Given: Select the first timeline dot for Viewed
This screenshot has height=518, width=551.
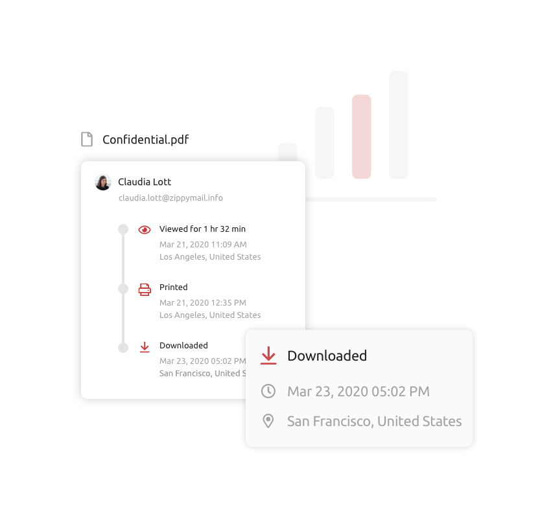Looking at the screenshot, I should pos(123,229).
